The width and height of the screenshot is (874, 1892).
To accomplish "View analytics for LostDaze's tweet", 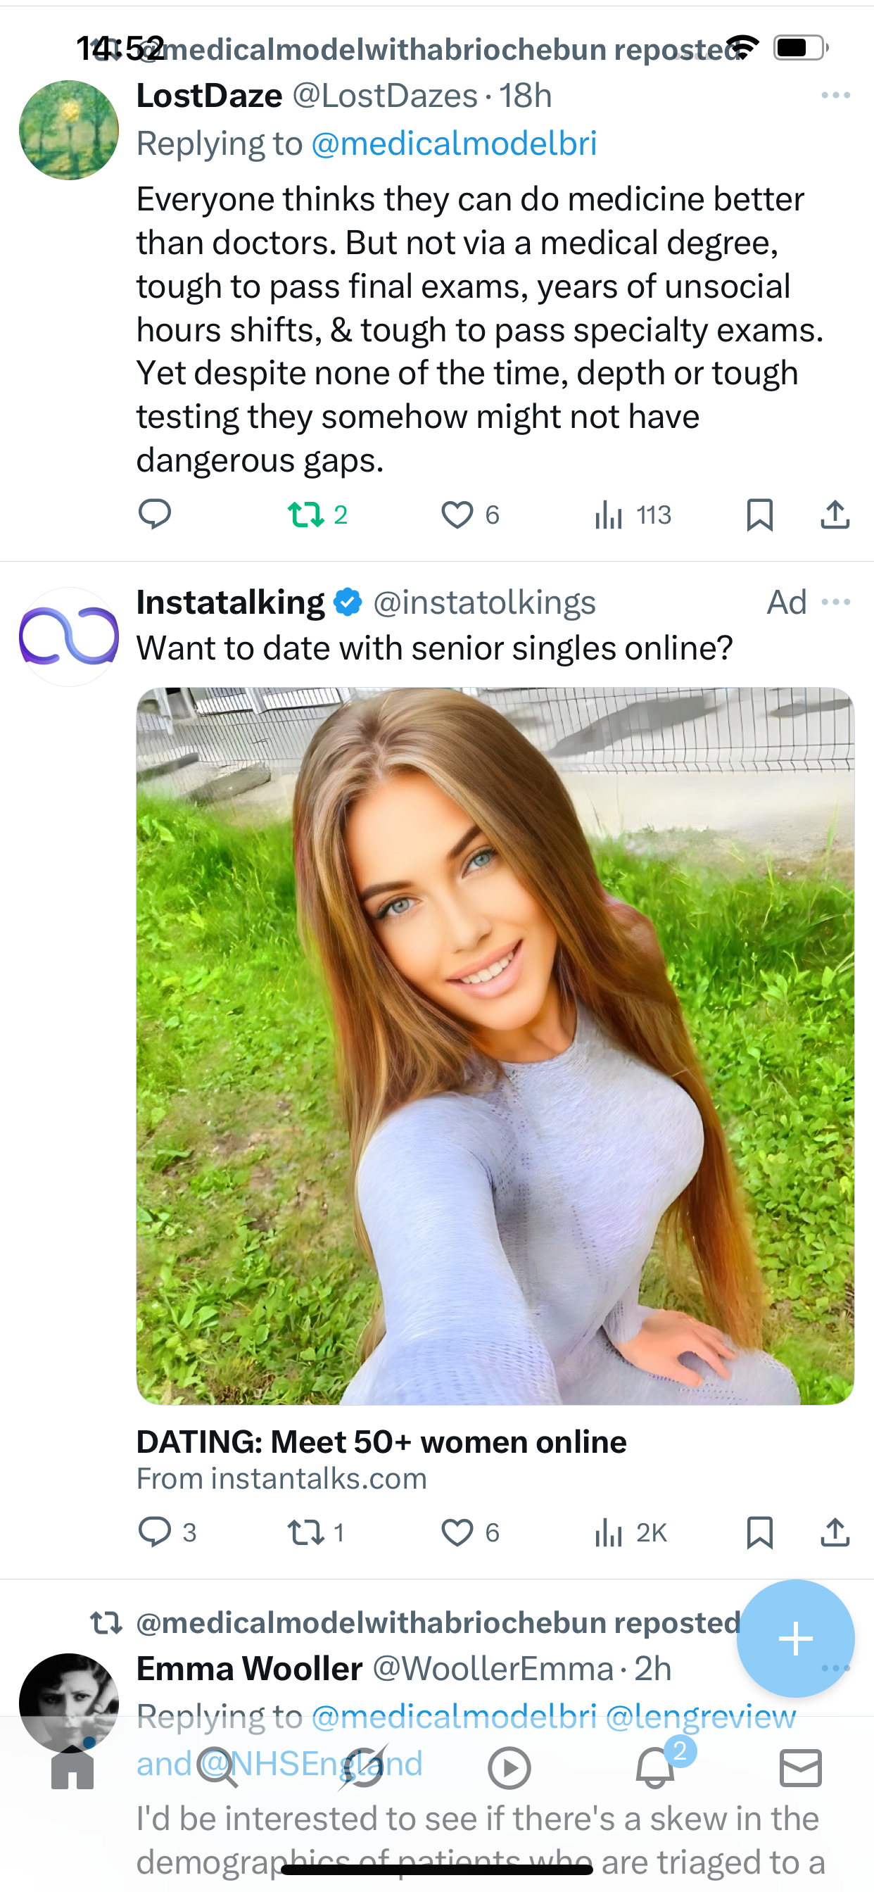I will 609,514.
